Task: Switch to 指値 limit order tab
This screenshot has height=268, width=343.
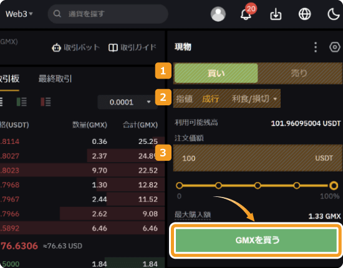Action: 184,99
